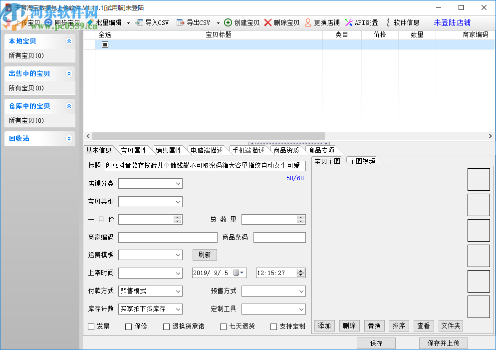496x350 pixels.
Task: Open the 预售方式 dropdown
Action: [x=273, y=291]
